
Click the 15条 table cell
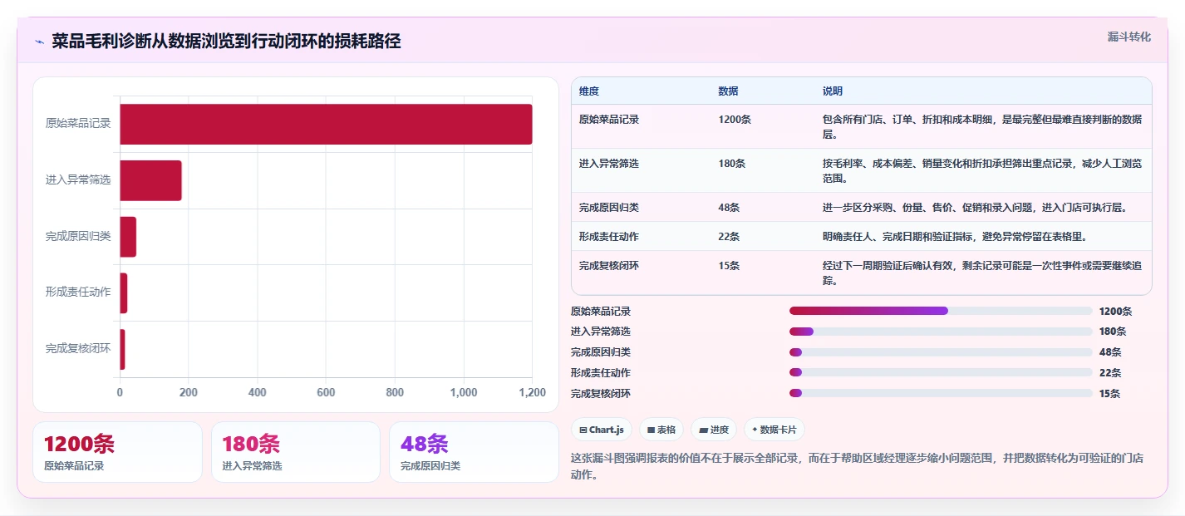coord(729,265)
